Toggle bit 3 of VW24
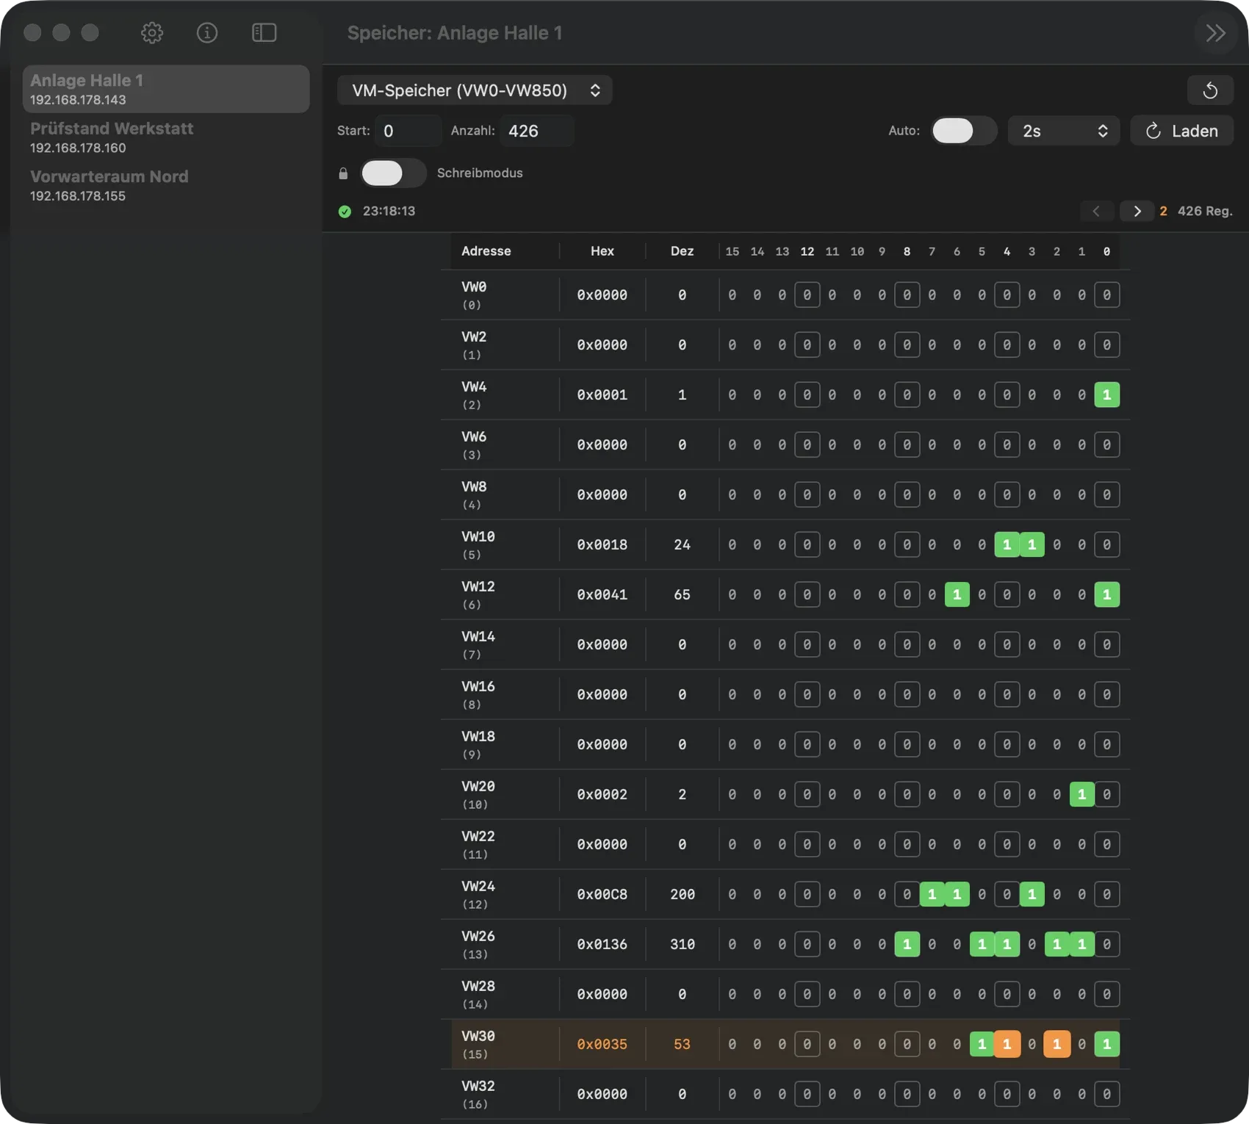This screenshot has height=1124, width=1249. 1032,895
